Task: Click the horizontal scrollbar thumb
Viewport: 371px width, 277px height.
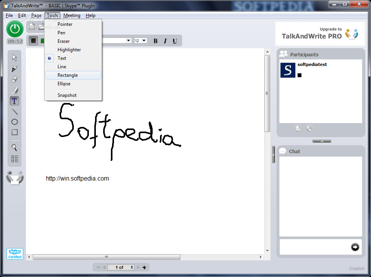Action: (107, 257)
